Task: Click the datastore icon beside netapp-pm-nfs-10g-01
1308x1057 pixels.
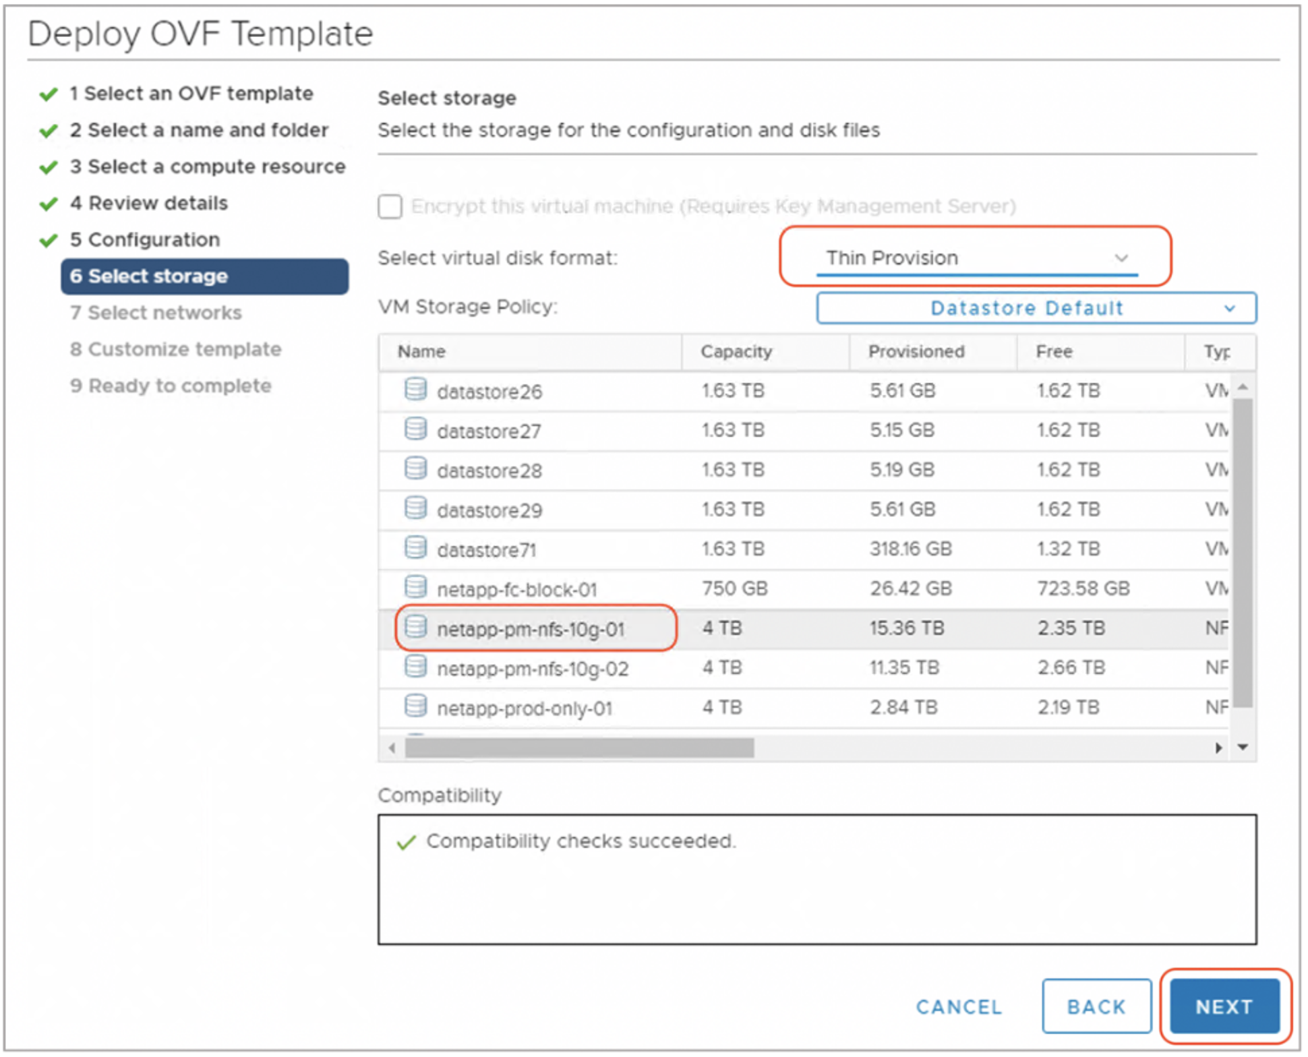Action: coord(416,628)
